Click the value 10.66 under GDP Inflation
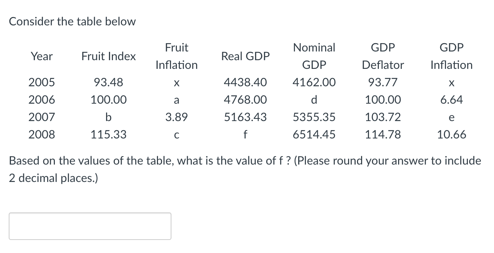The height and width of the screenshot is (253, 494). pos(451,134)
